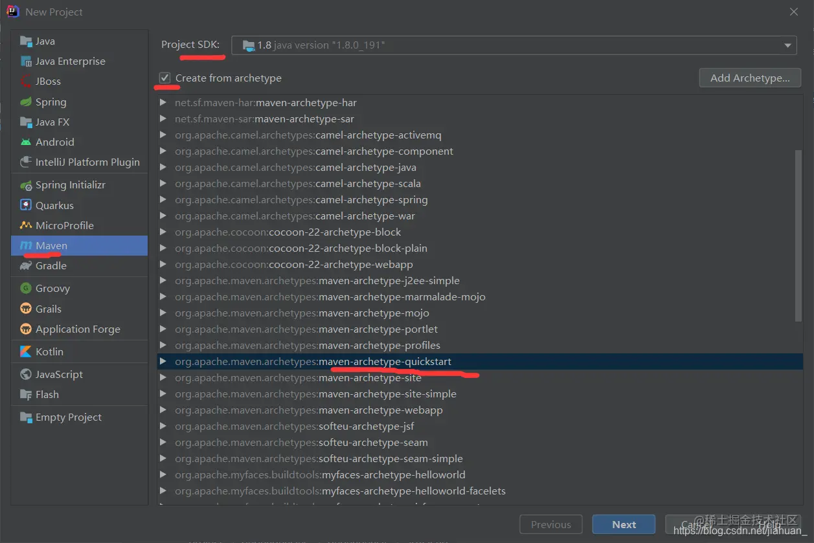Click the JavaScript globe icon
Image resolution: width=814 pixels, height=543 pixels.
click(x=26, y=375)
